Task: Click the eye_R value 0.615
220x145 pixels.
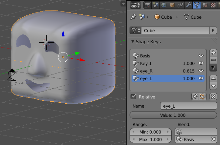Action: [189, 71]
